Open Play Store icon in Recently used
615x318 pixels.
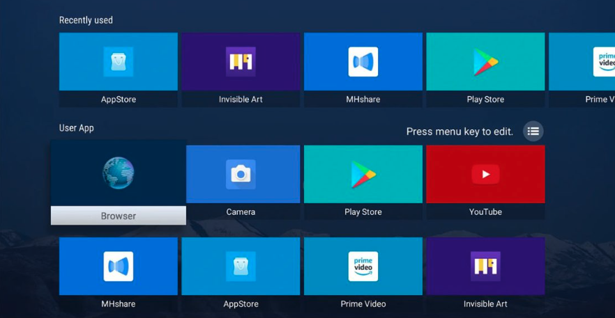point(485,61)
